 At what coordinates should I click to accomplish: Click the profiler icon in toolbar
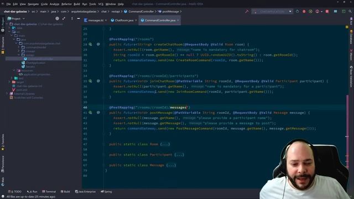[317, 11]
